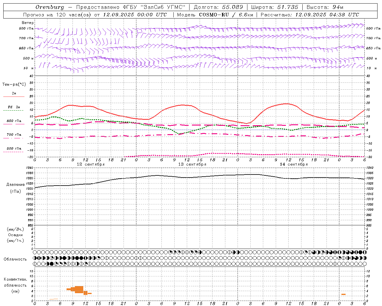Click the "500 гПа" temperature legend entry
Screen dimensions: 382x306
point(14,149)
